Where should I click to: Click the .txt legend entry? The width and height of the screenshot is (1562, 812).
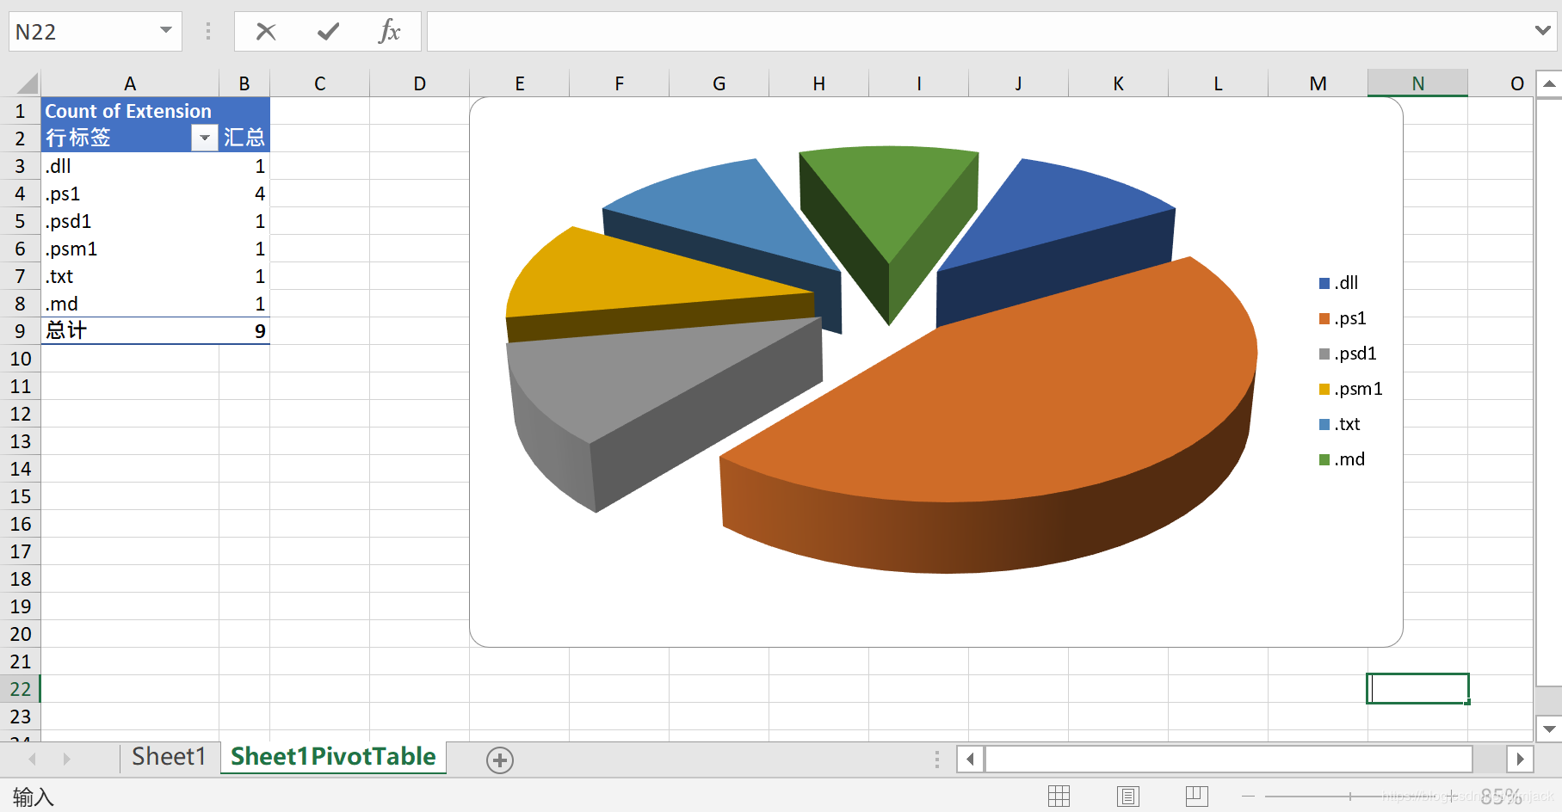1340,424
